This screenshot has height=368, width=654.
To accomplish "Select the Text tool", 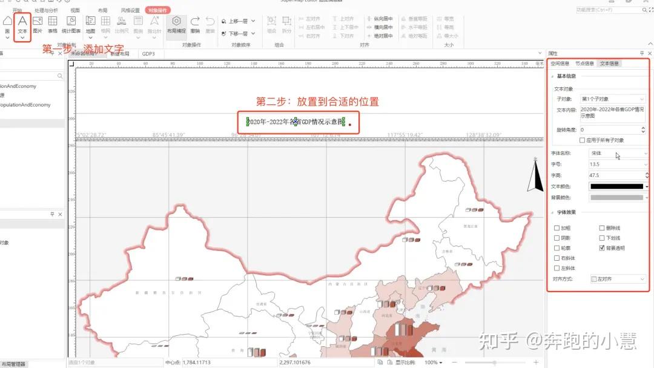I will [22, 22].
